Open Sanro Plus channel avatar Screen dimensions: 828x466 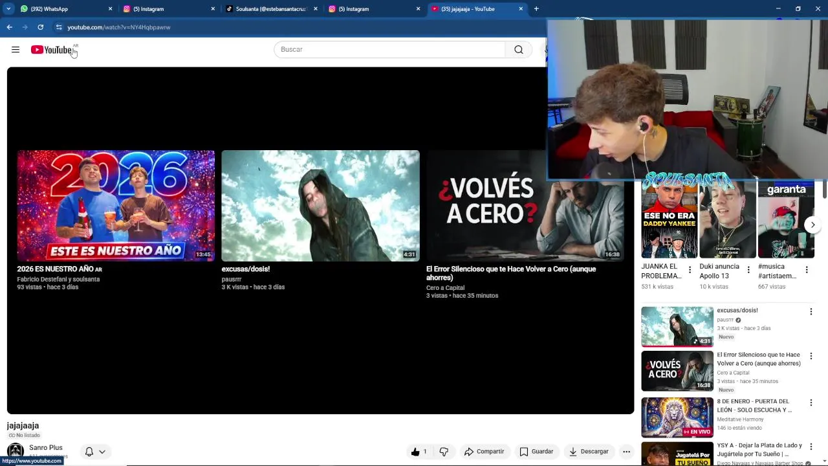16,452
